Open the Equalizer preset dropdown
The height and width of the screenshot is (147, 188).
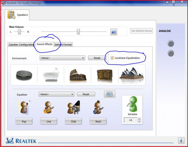(x=56, y=94)
